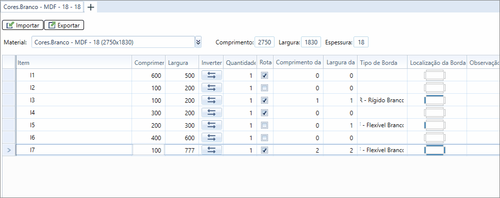Select item name cell I4

[73, 113]
